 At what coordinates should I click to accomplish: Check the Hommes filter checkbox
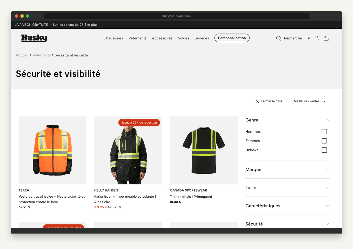(324, 132)
